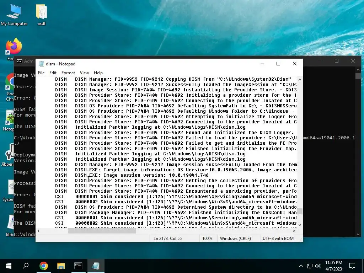Open the notification center icon

point(352,266)
